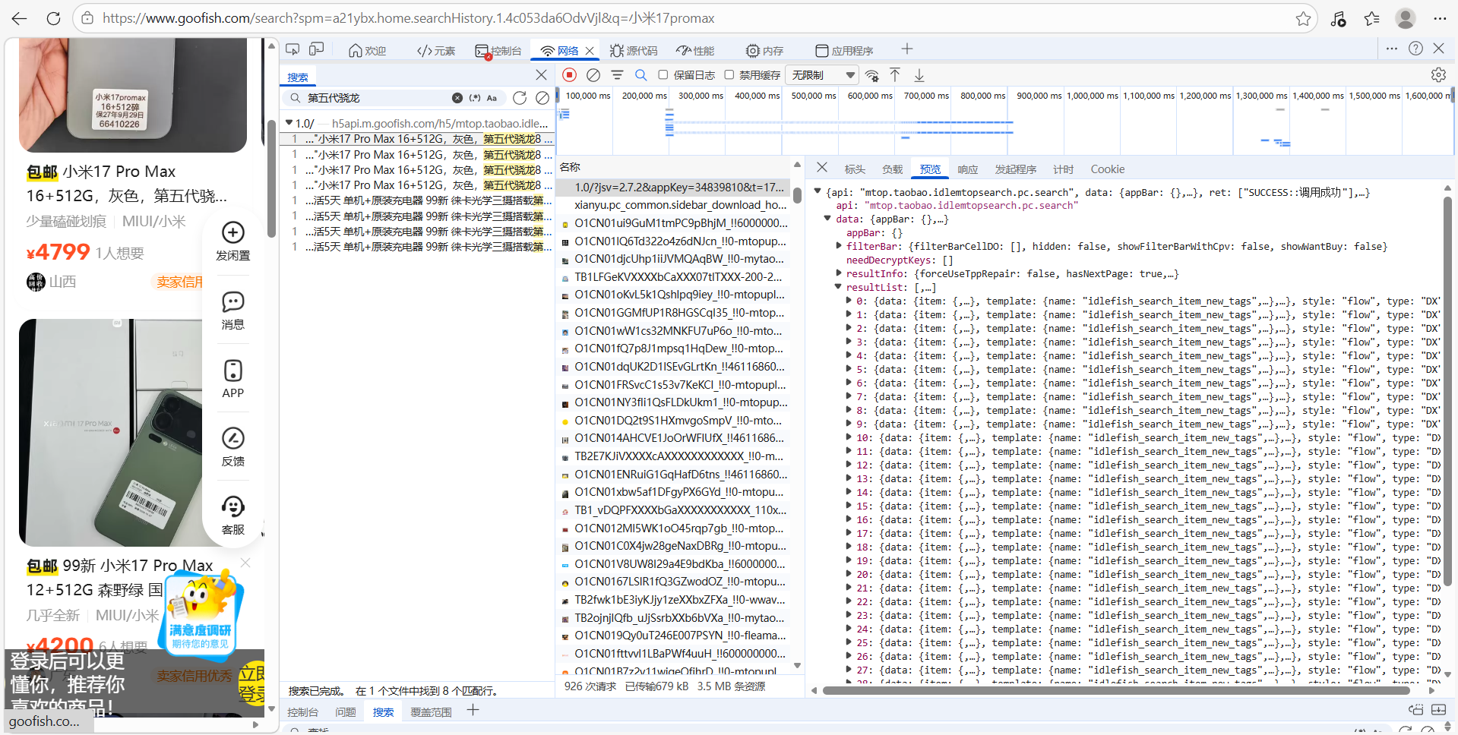Select the xianyu.pc_common.sidebar_download request
The width and height of the screenshot is (1458, 735).
[x=679, y=205]
